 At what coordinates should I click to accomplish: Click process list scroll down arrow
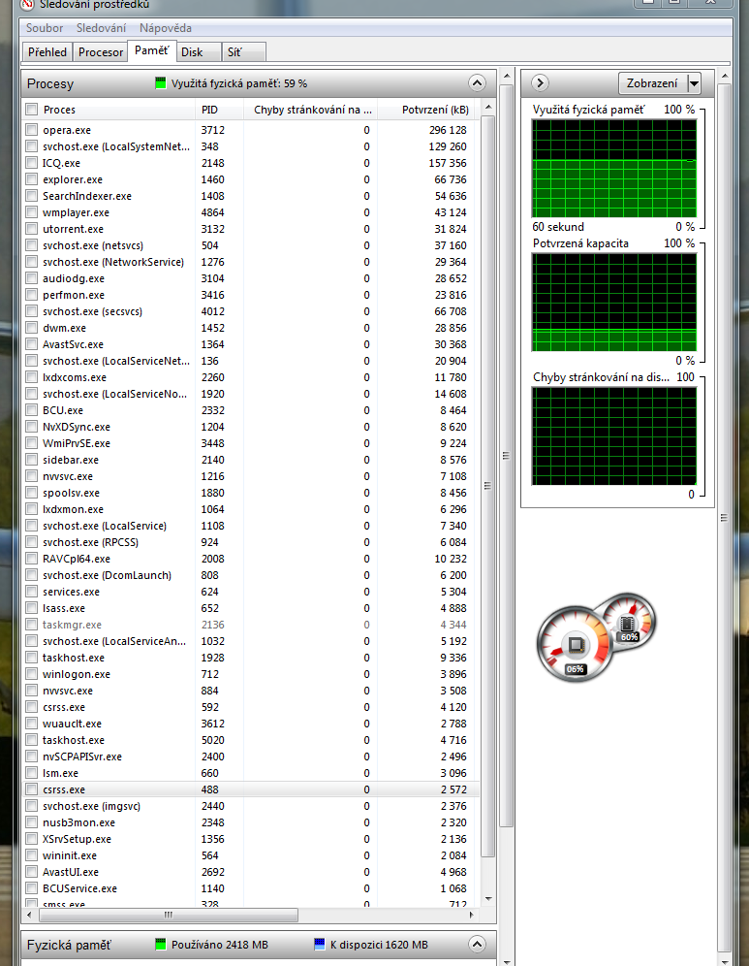pyautogui.click(x=488, y=899)
